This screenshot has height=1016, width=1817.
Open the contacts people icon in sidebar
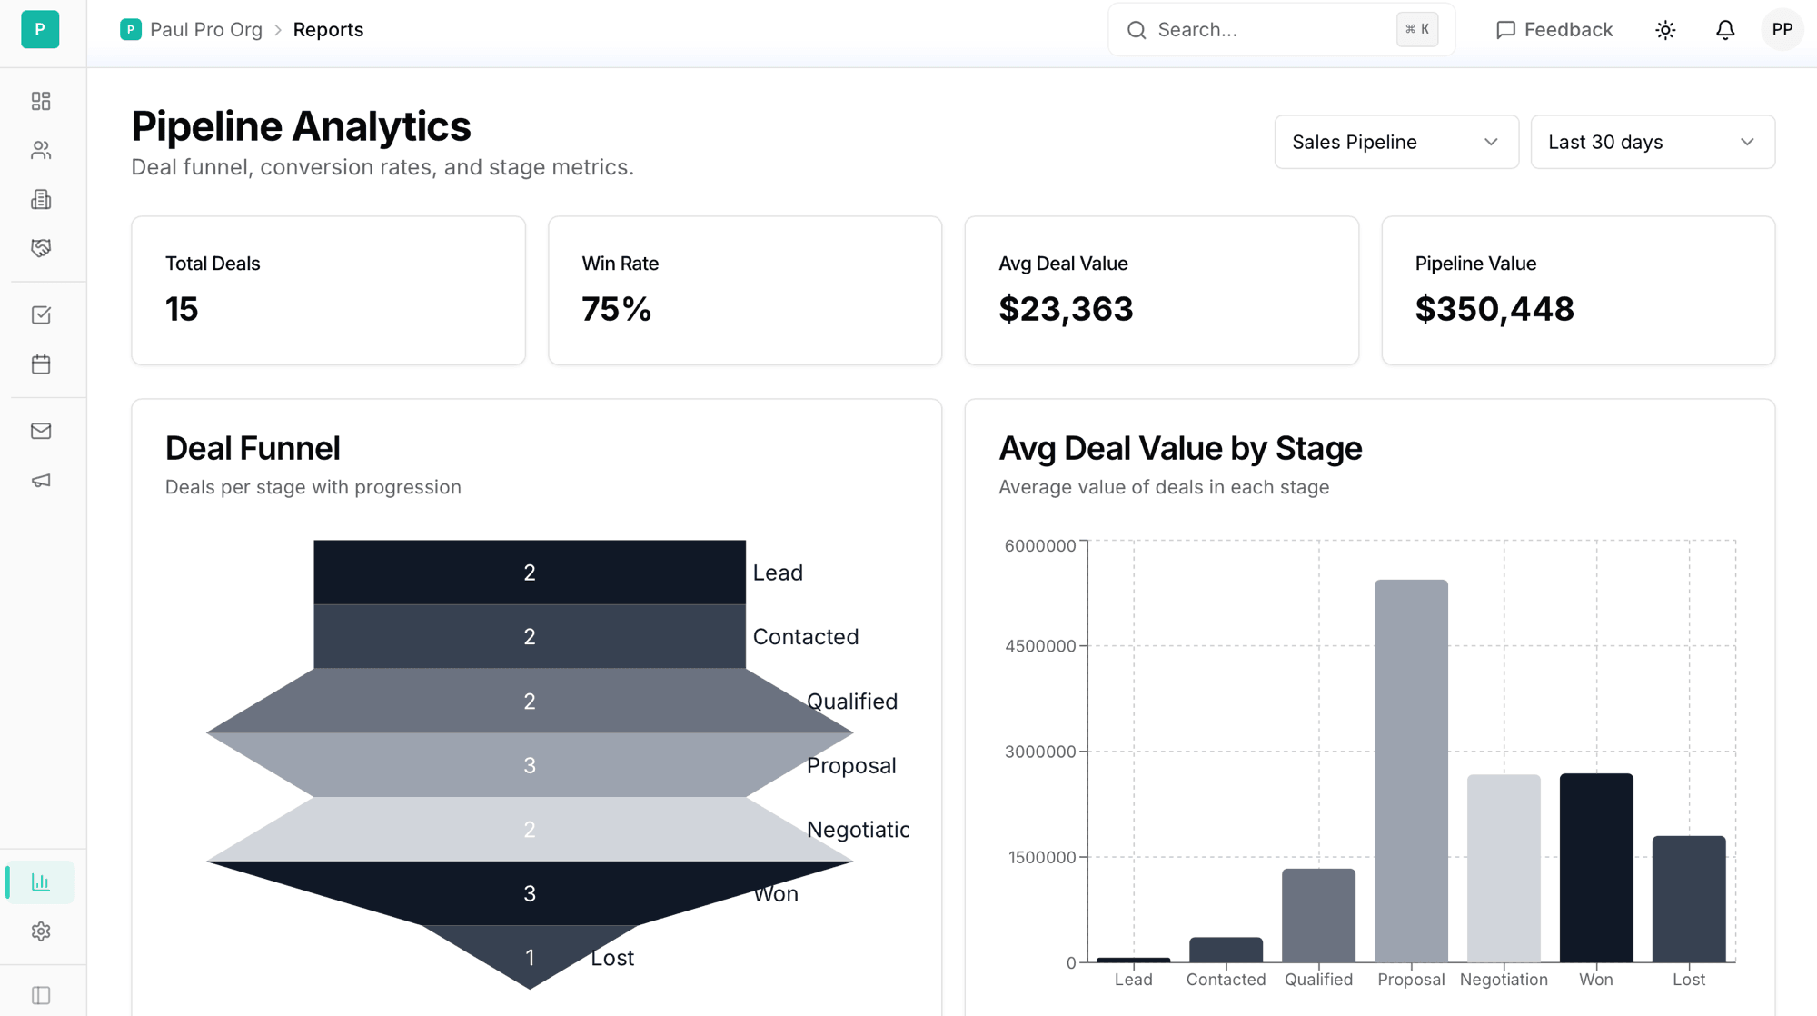click(41, 150)
